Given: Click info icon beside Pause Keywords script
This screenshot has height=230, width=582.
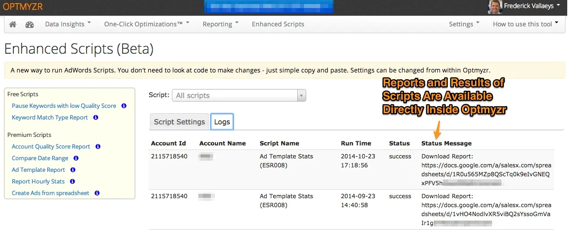Looking at the screenshot, I should coord(124,106).
